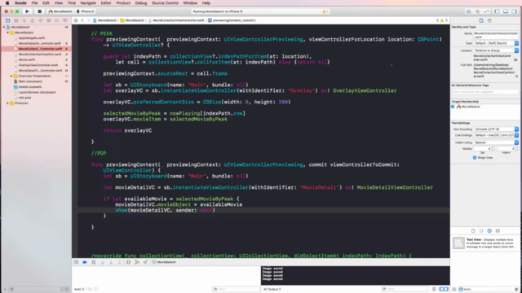Viewport: 522px width, 293px height.
Task: Open the Location dropdown (Relative to Group)
Action: pyautogui.click(x=496, y=50)
